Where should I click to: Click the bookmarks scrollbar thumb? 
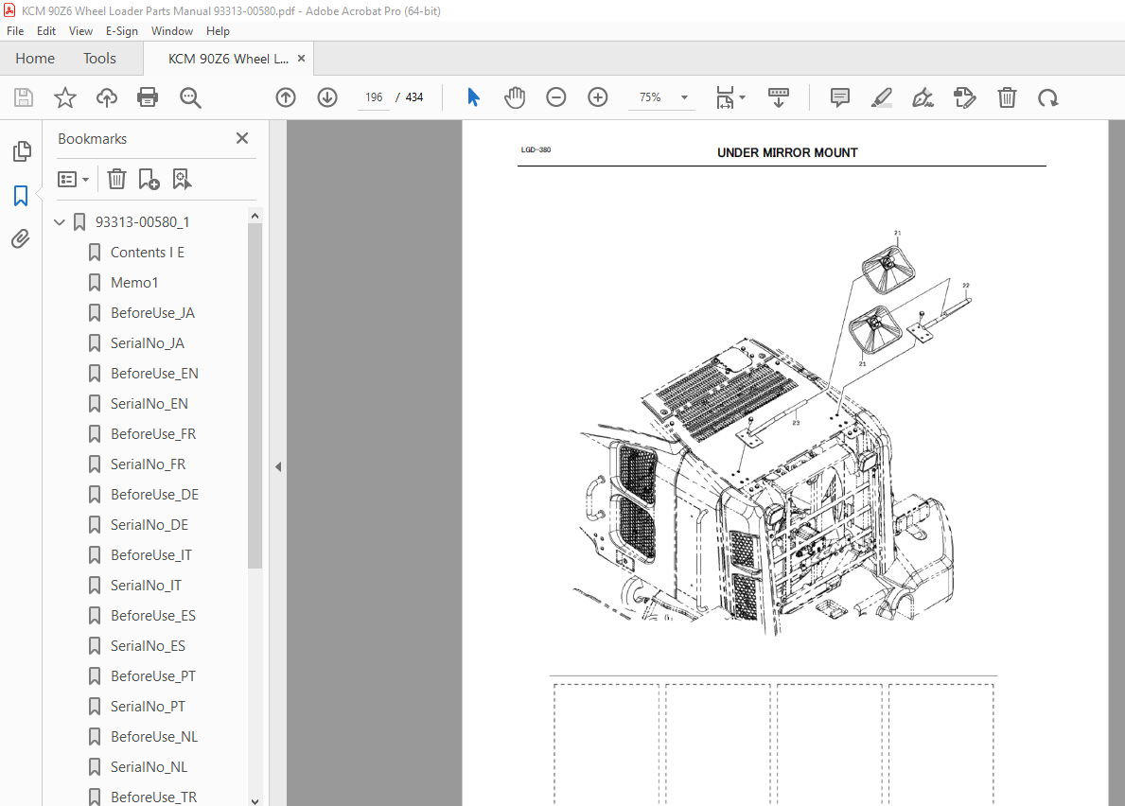pyautogui.click(x=255, y=395)
